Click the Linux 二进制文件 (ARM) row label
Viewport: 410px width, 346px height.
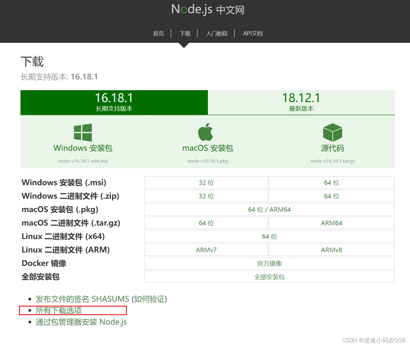coord(66,250)
